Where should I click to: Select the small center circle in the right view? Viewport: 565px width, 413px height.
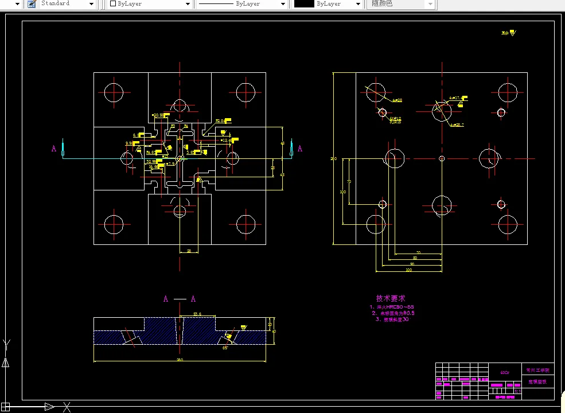(442, 158)
